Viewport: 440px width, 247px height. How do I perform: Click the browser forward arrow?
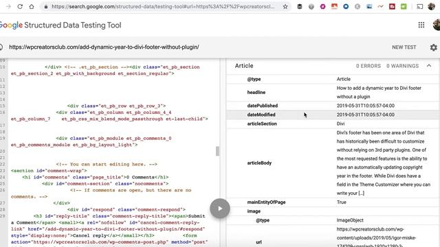8,6
